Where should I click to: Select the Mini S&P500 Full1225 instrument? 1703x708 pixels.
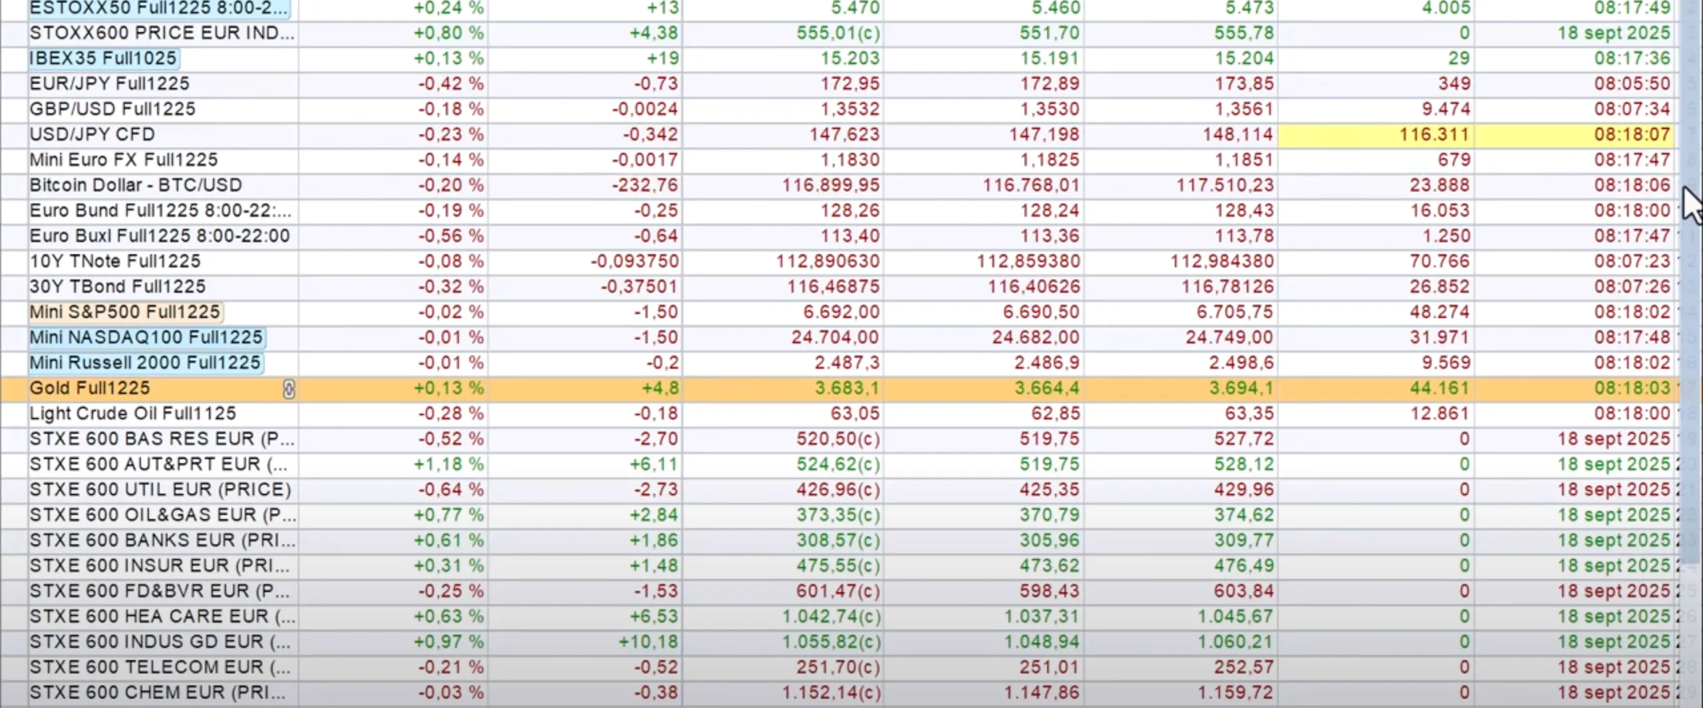click(x=125, y=312)
